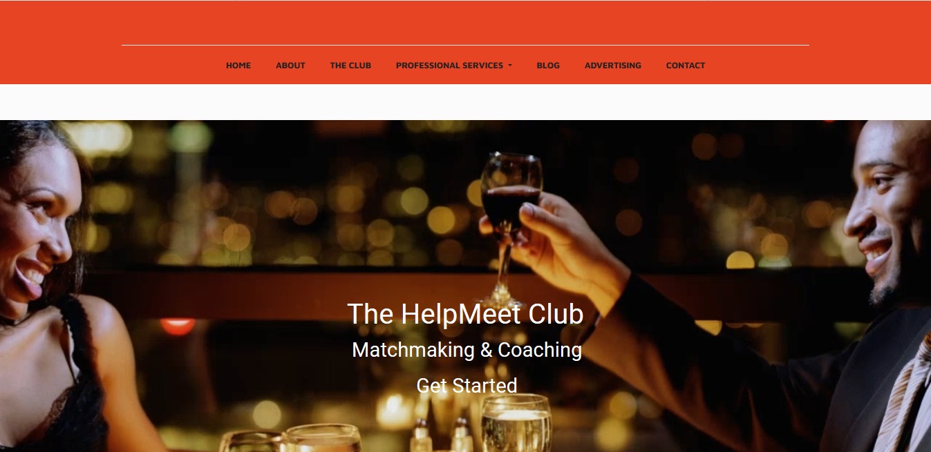Visit the BLOG page
The width and height of the screenshot is (931, 452).
coord(548,66)
